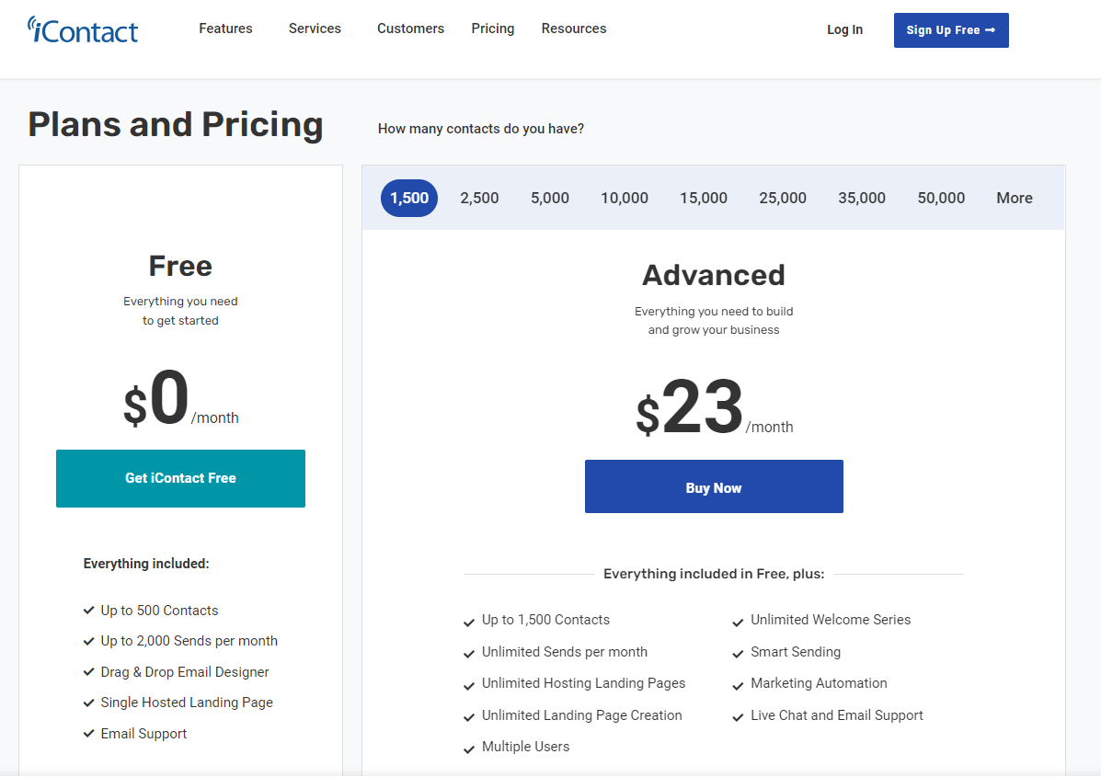The height and width of the screenshot is (777, 1101).
Task: Click the iContact logo
Action: tap(83, 30)
